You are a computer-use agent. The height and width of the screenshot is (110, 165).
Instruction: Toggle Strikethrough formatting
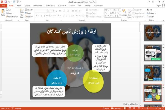pos(47,16)
